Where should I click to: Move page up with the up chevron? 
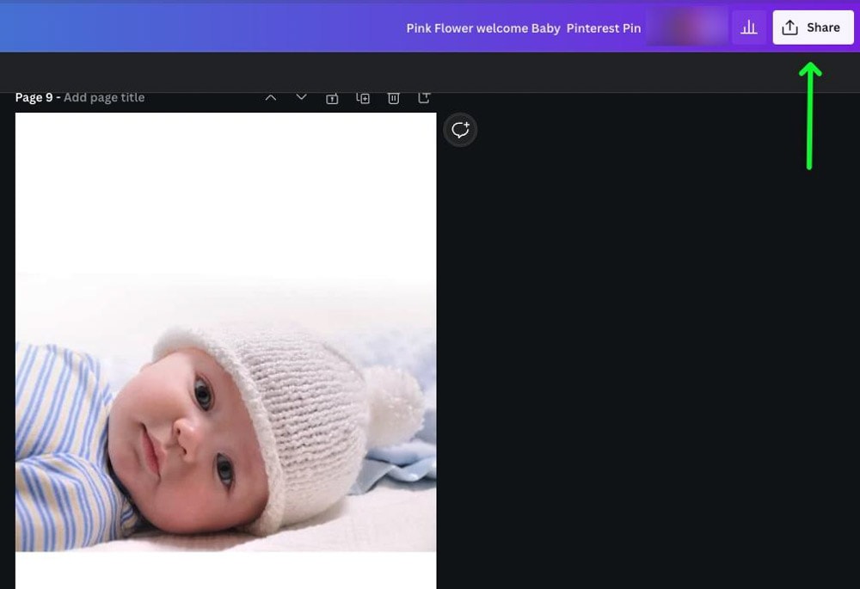pyautogui.click(x=270, y=98)
